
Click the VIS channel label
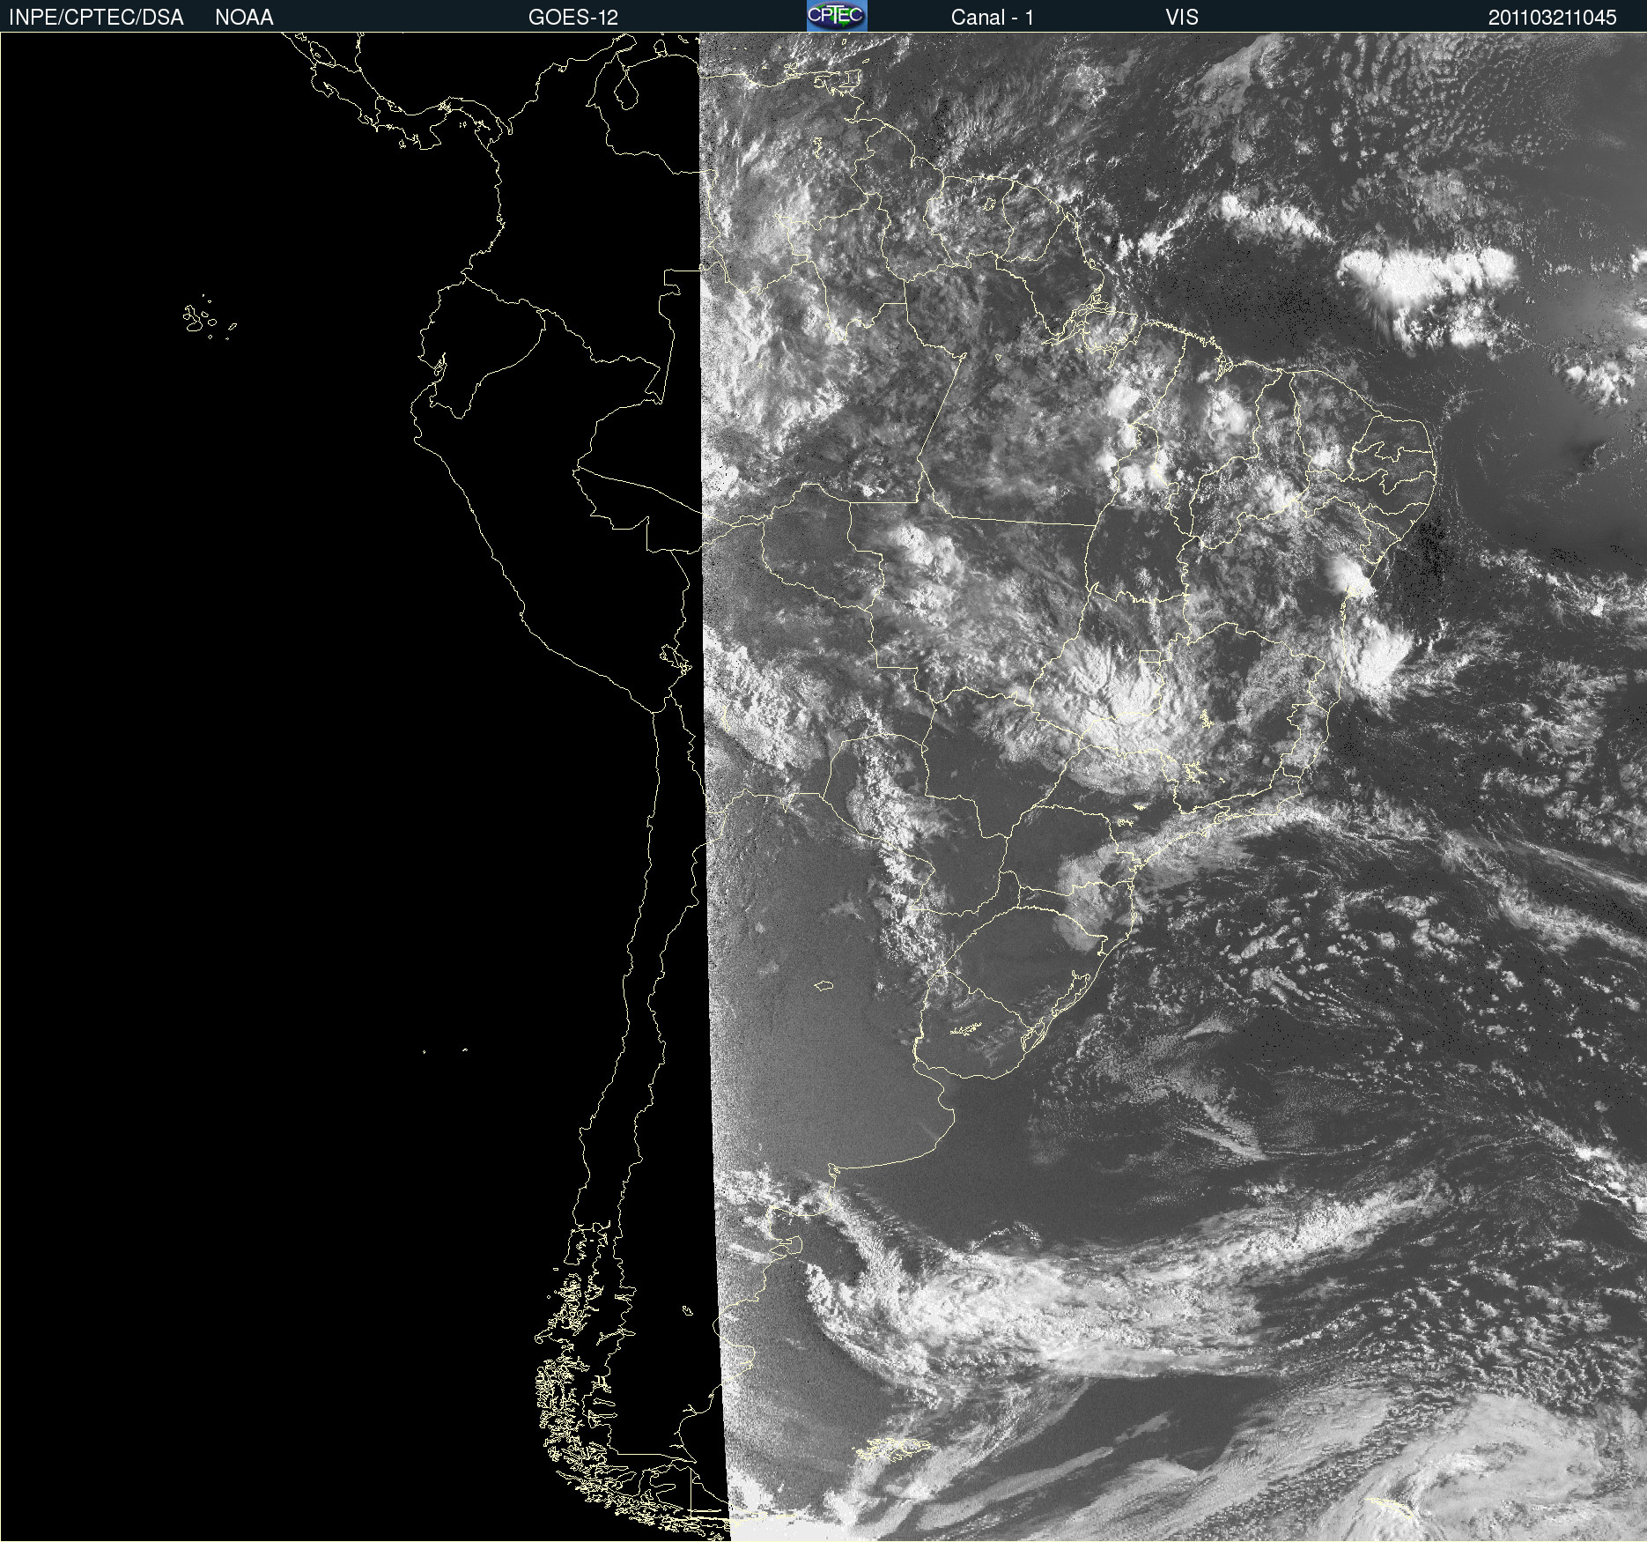click(x=1182, y=18)
